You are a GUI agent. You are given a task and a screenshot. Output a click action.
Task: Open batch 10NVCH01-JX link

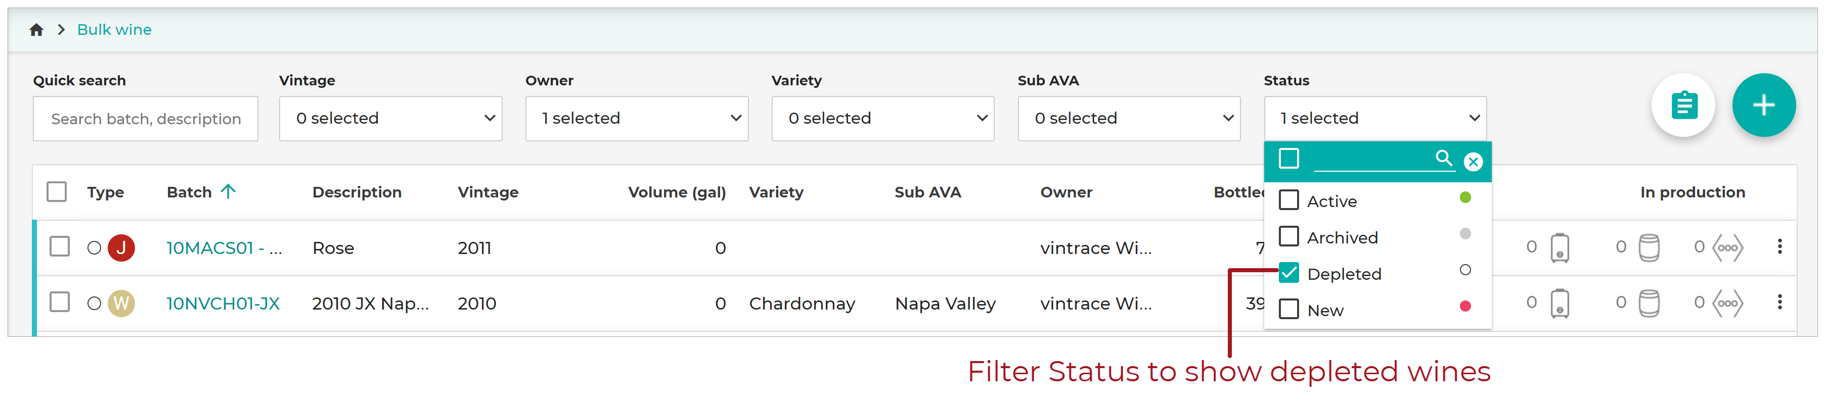[223, 304]
